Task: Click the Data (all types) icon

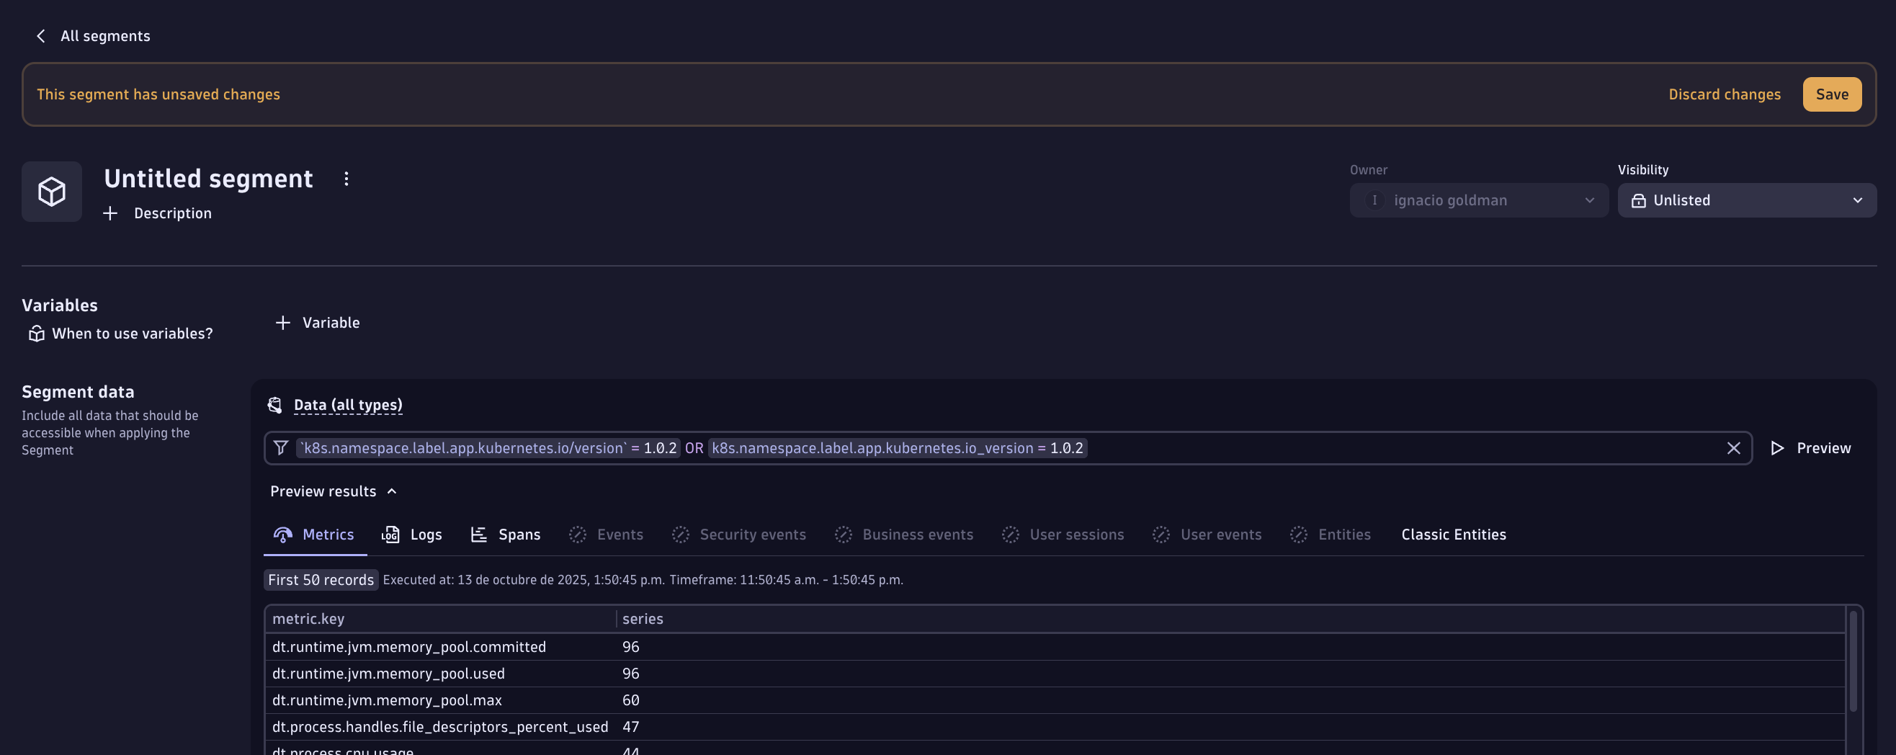Action: [274, 405]
